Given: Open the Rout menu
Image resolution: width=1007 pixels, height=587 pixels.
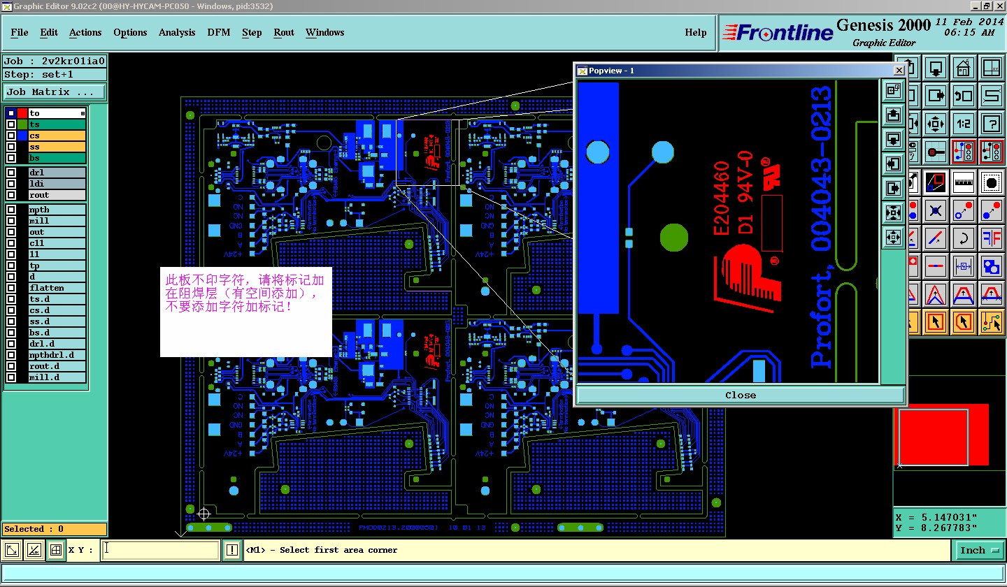Looking at the screenshot, I should click(284, 32).
